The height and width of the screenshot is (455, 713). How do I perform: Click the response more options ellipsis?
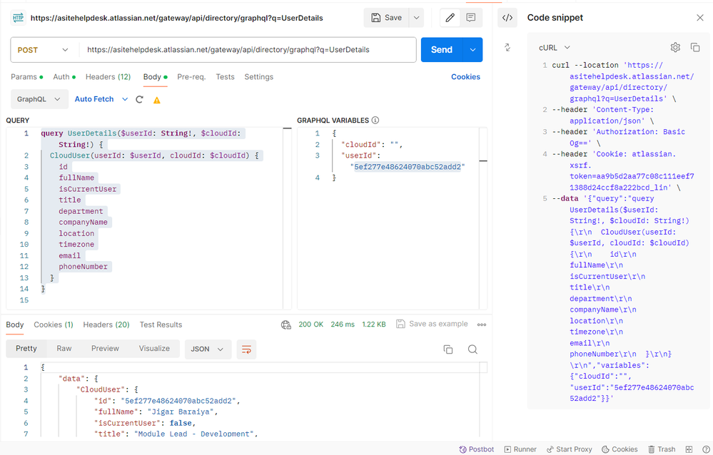point(482,324)
